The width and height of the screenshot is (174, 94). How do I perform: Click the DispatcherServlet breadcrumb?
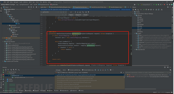[44, 5]
